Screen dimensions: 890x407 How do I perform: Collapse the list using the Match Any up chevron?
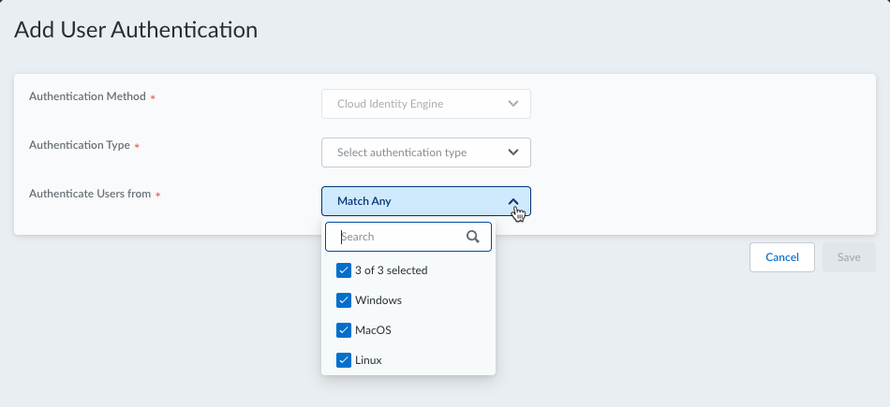point(512,201)
